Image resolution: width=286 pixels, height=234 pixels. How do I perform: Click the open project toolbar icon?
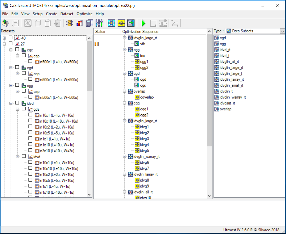(x=6, y=23)
